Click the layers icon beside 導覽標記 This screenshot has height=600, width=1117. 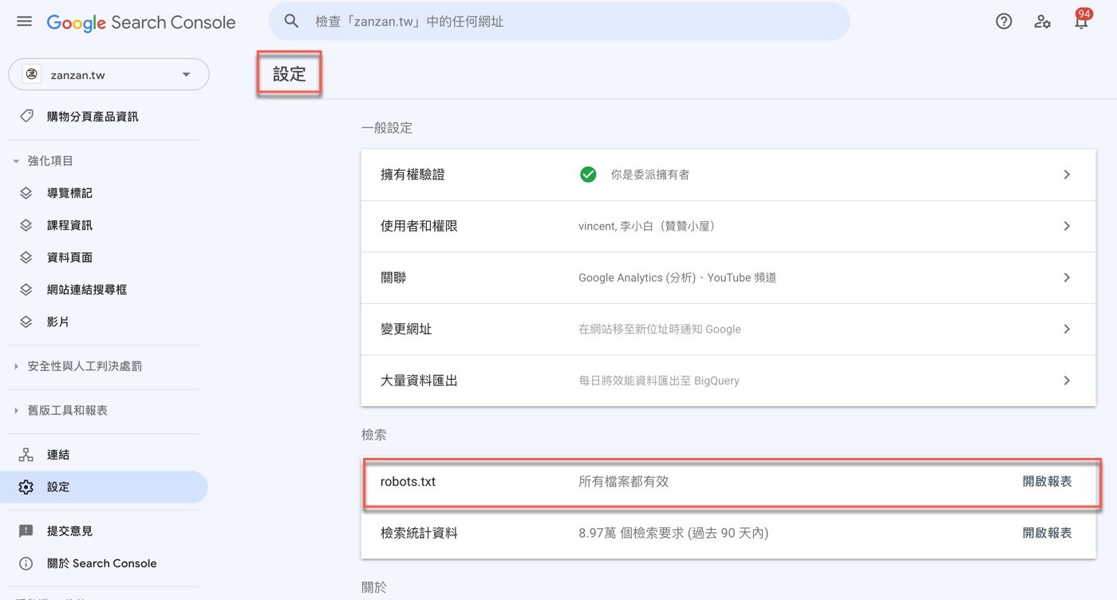point(26,193)
